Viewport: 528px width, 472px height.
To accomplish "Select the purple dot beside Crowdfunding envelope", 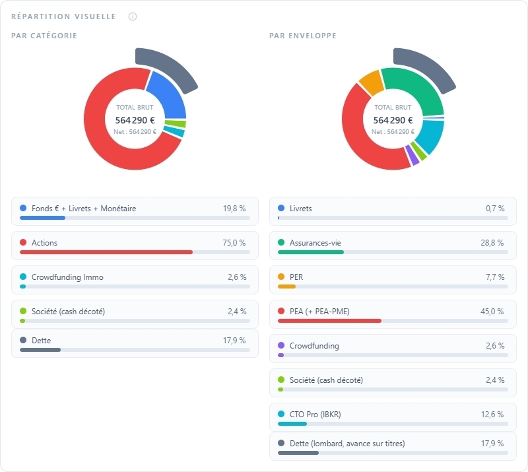I will (x=281, y=346).
